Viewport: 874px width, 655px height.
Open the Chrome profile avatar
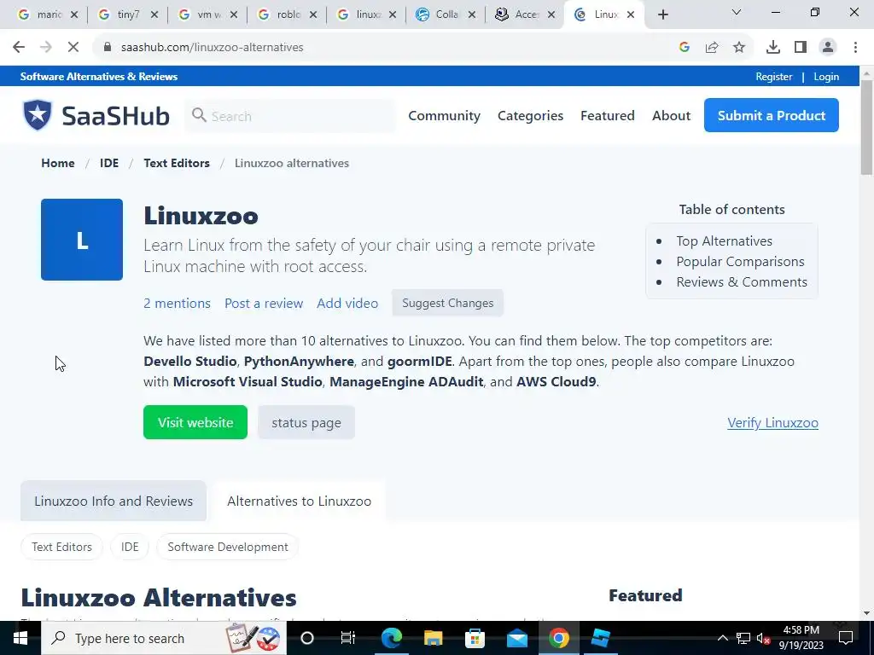pyautogui.click(x=828, y=48)
